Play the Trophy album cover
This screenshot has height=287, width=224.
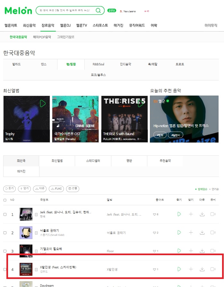point(43,104)
